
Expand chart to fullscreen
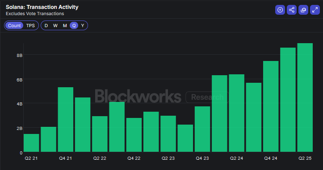(x=315, y=10)
